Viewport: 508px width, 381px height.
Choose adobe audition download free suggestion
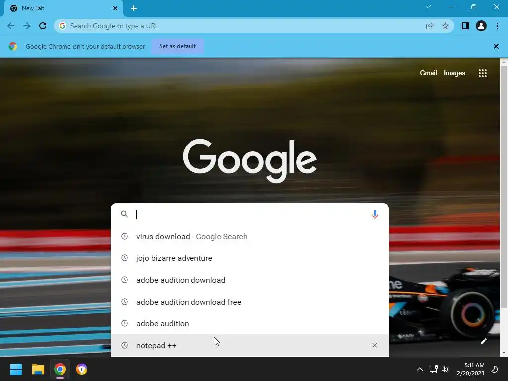(x=250, y=302)
